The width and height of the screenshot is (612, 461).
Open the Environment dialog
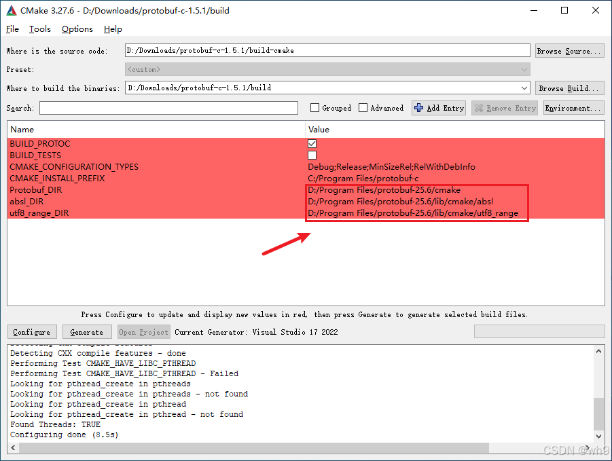point(571,107)
